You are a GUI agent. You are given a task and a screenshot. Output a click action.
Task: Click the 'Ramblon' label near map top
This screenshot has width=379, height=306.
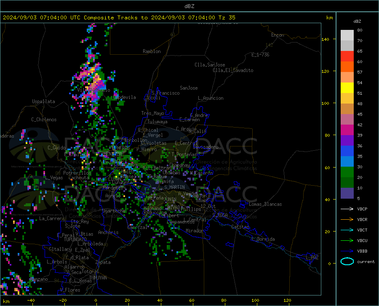(x=152, y=51)
